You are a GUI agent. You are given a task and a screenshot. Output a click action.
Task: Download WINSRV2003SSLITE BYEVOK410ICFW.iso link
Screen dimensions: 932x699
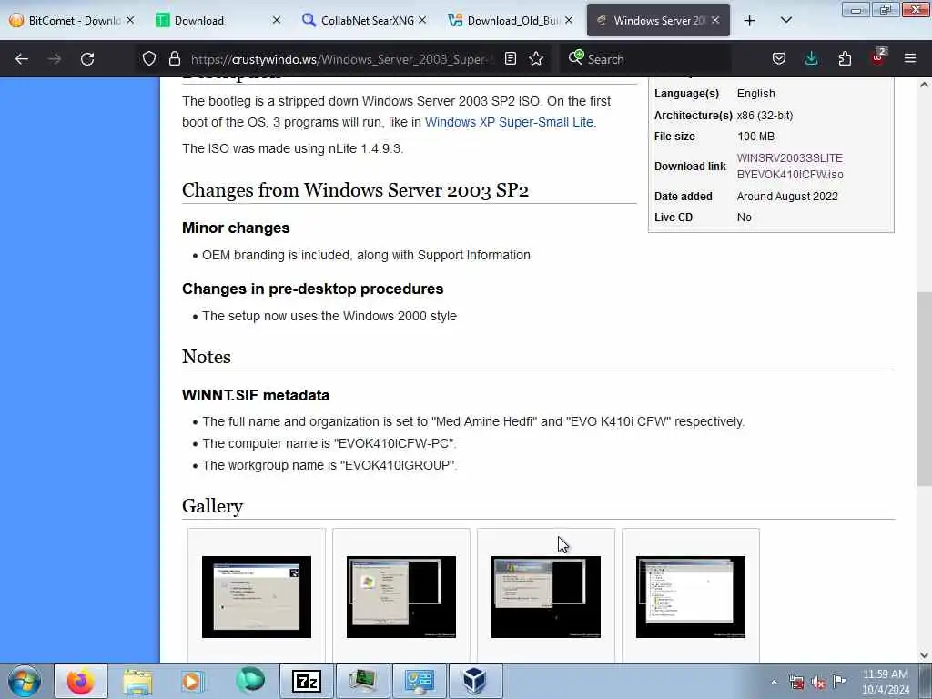click(790, 167)
